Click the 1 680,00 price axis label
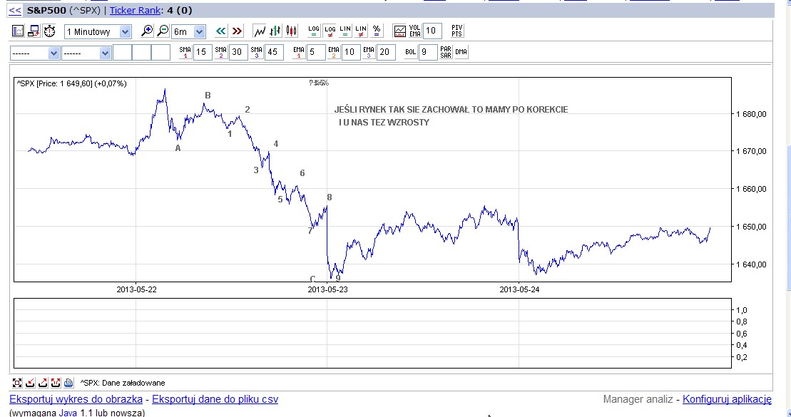The width and height of the screenshot is (791, 417). 751,114
